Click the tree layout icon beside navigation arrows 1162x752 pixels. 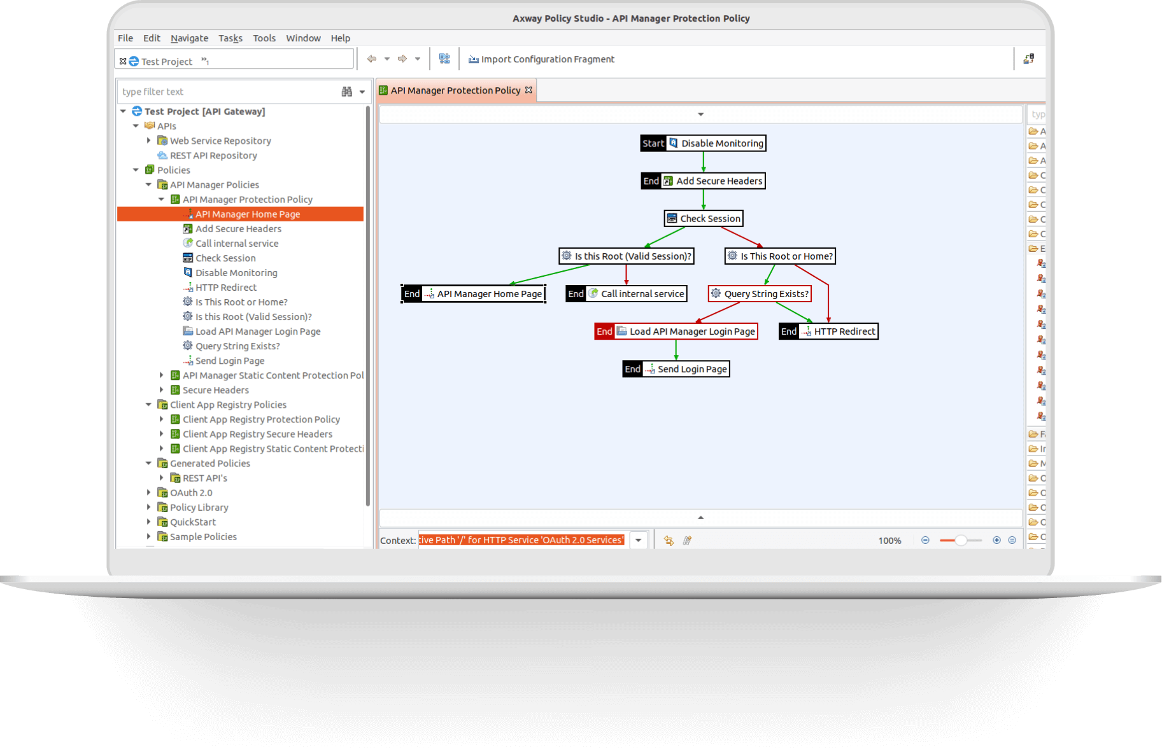click(x=444, y=59)
